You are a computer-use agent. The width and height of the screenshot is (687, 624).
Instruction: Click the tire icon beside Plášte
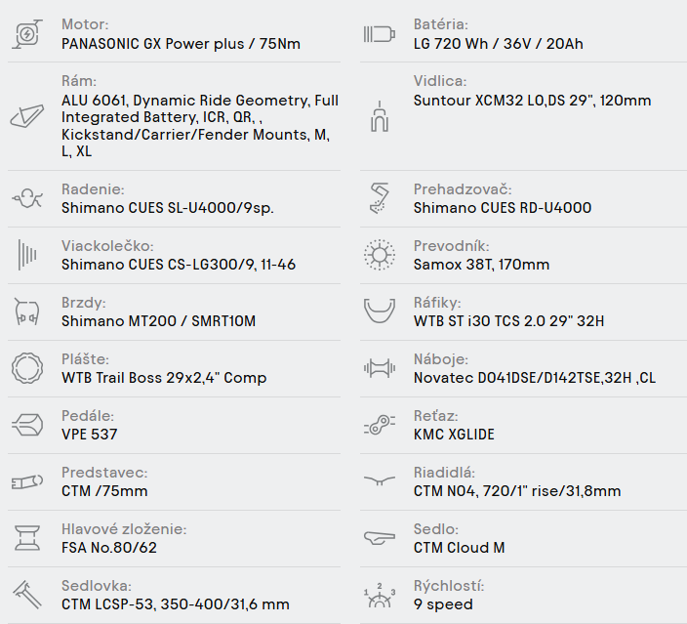(26, 368)
